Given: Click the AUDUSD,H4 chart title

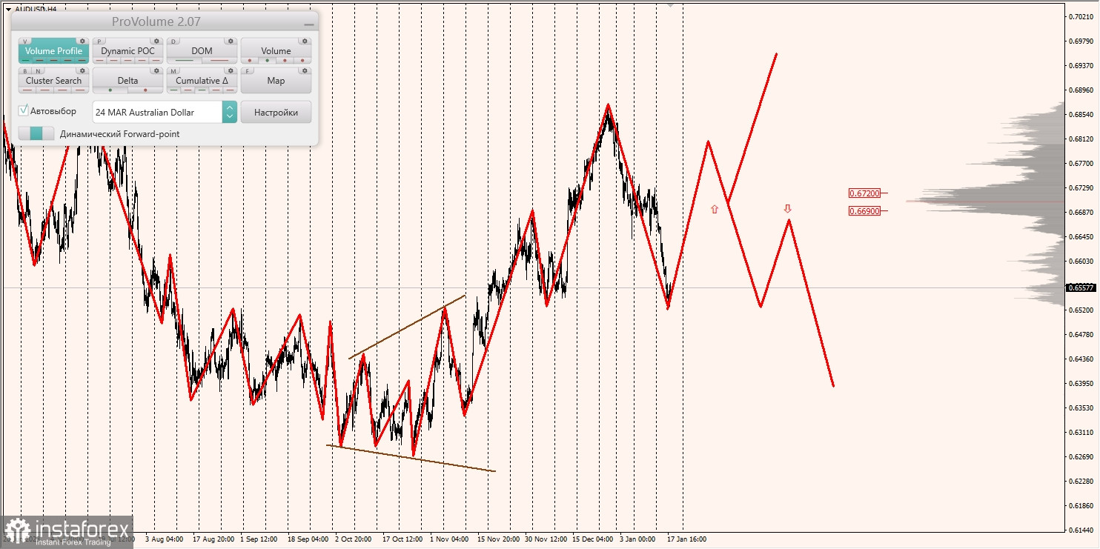Looking at the screenshot, I should point(35,9).
